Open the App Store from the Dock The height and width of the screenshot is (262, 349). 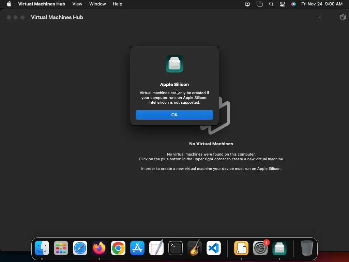[x=137, y=248]
